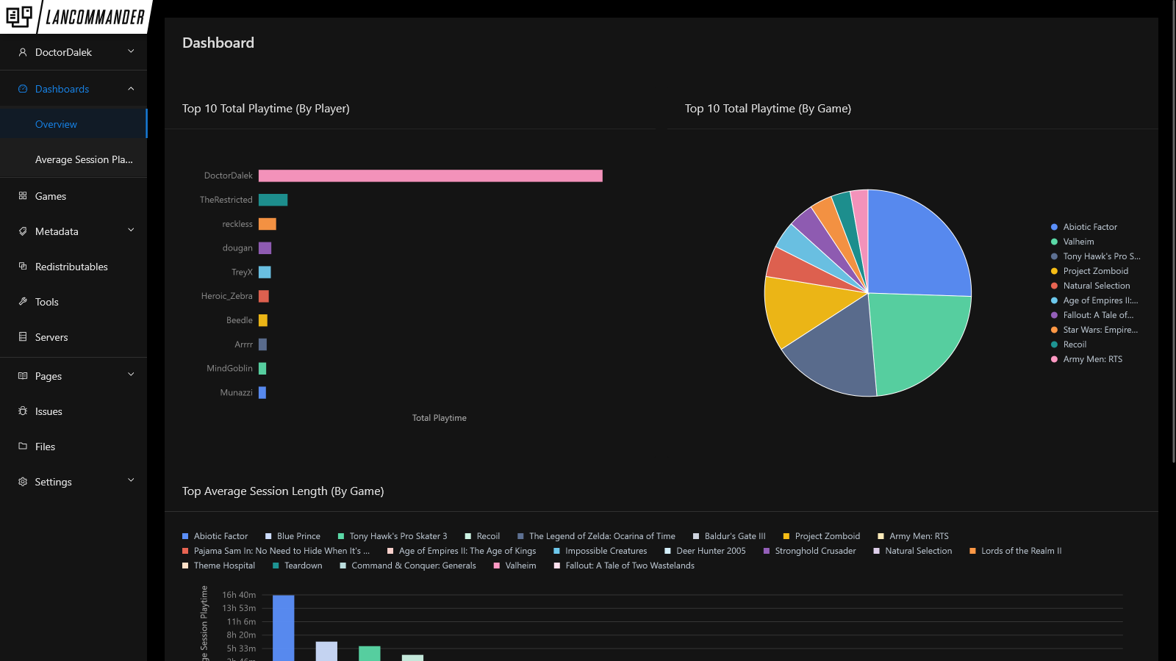Click DoctorDalek's pink playtime bar
Image resolution: width=1176 pixels, height=661 pixels.
[x=430, y=176]
